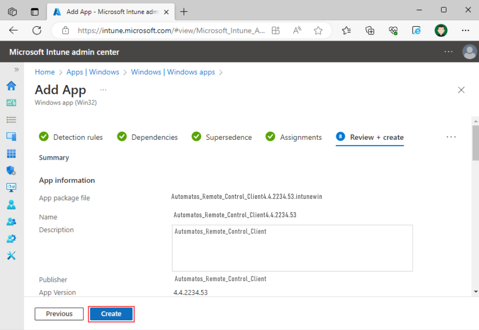Open the browser Settings and more menu
The height and width of the screenshot is (330, 479).
465,30
